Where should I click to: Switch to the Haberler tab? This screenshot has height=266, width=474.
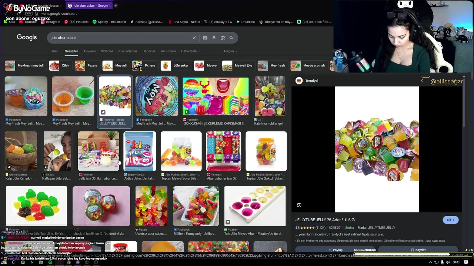pyautogui.click(x=149, y=51)
